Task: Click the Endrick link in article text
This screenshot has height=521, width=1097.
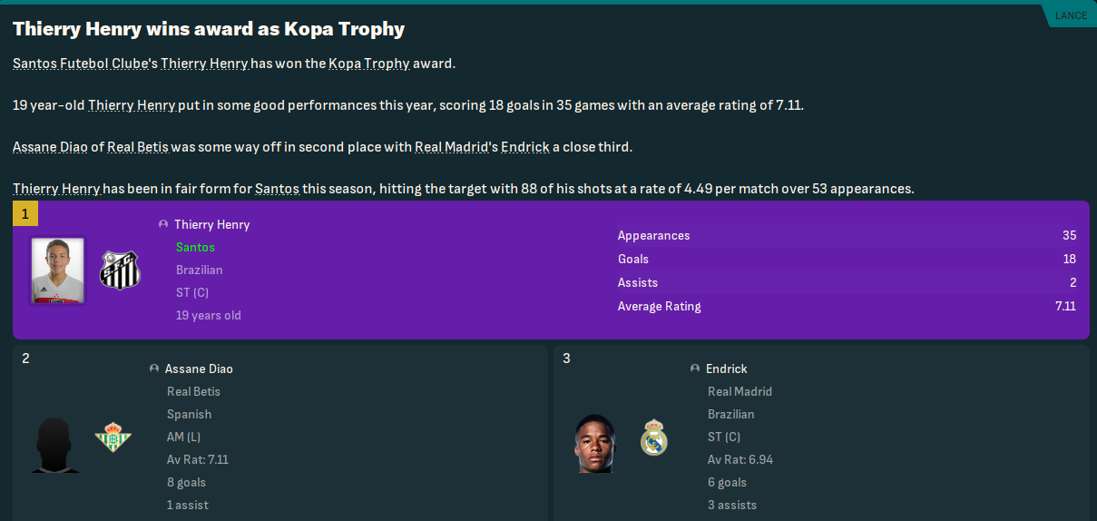Action: coord(525,147)
